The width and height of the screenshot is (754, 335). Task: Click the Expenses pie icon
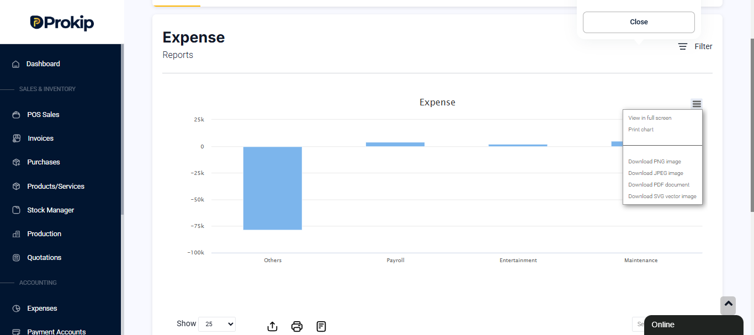click(16, 309)
